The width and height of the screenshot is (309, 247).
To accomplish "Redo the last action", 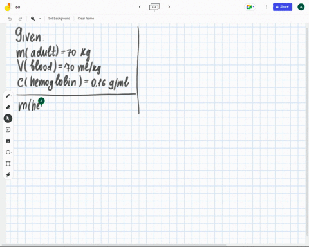I will pyautogui.click(x=20, y=19).
